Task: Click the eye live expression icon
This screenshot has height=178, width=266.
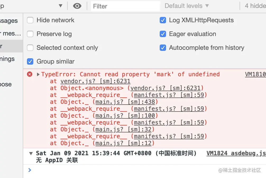Action: point(77,6)
